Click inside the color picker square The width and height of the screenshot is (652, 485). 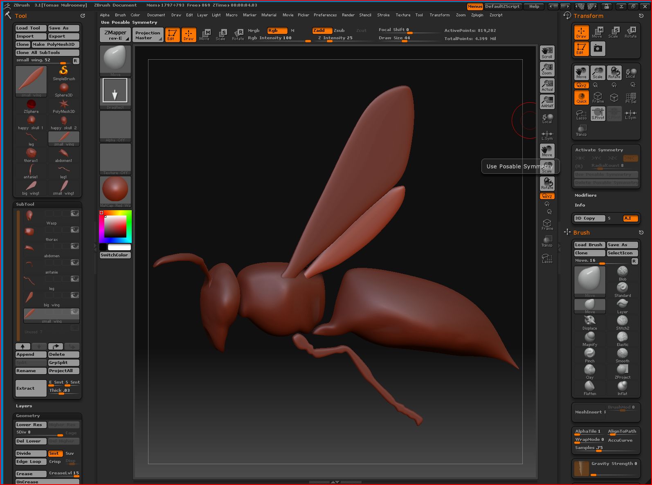(115, 226)
